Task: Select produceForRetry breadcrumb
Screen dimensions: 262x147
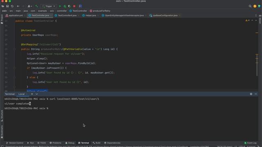Action: pos(100,11)
